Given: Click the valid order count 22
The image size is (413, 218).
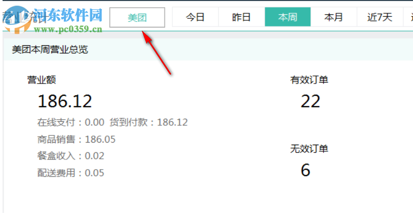Looking at the screenshot, I should (x=311, y=101).
